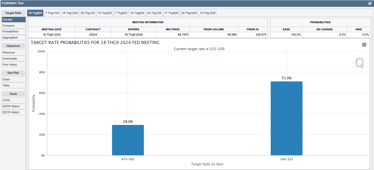
Task: Open Prior Hikes in sidebar
Action: click(x=14, y=65)
